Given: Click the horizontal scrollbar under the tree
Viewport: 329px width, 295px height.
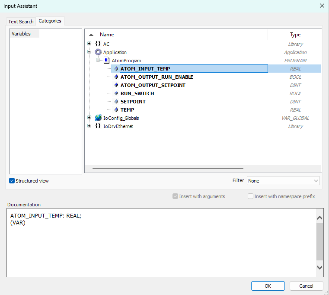Looking at the screenshot, I should click(168, 169).
